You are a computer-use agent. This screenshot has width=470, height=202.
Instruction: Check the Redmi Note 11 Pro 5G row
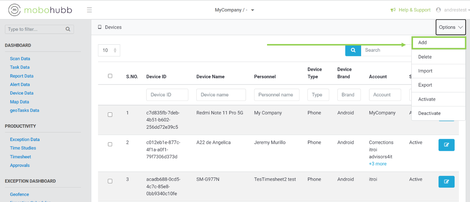[x=110, y=115]
